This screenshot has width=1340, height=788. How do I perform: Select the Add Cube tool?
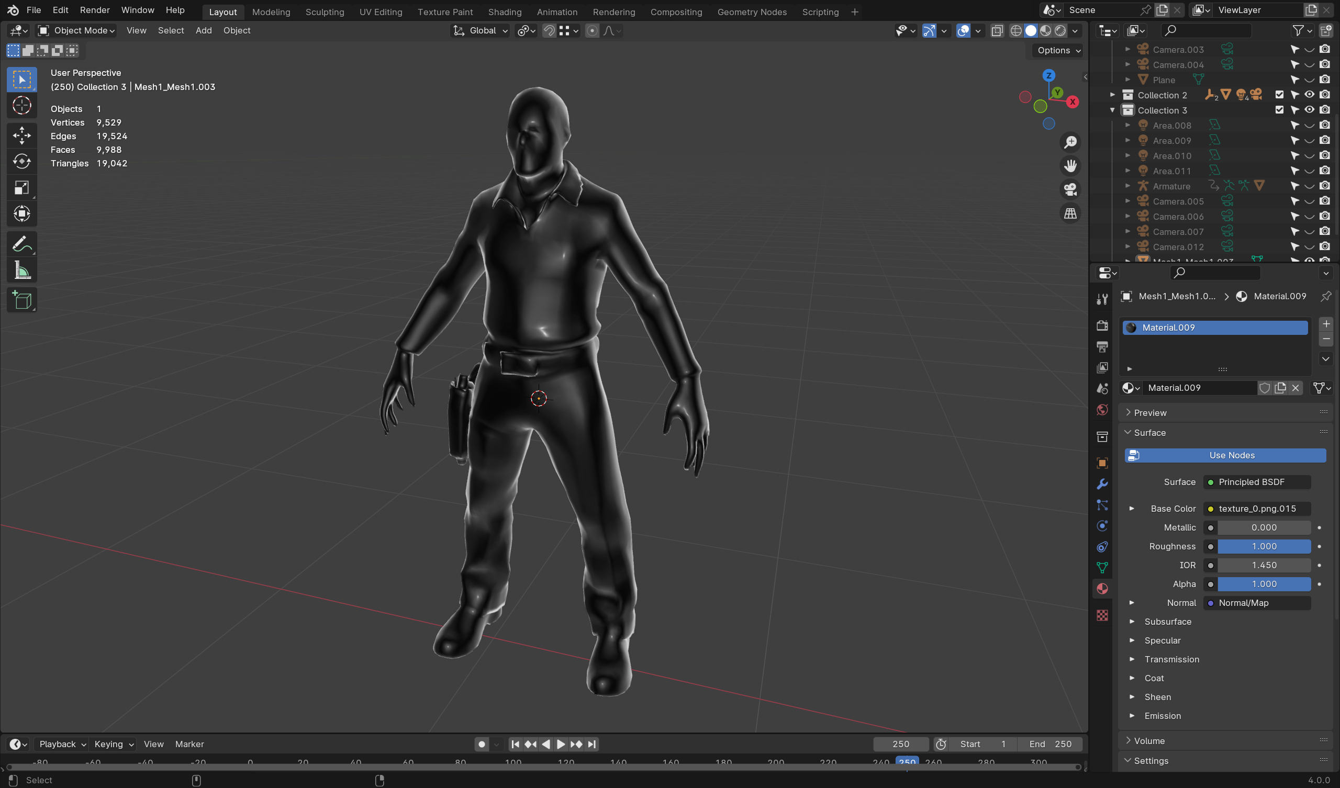(x=22, y=300)
